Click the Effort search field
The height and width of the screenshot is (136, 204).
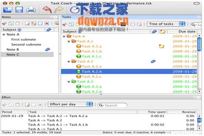[x=113, y=105]
